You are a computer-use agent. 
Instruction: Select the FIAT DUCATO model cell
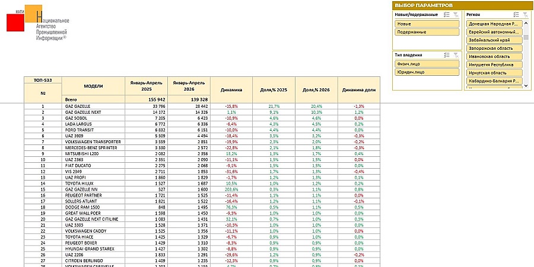click(93, 165)
